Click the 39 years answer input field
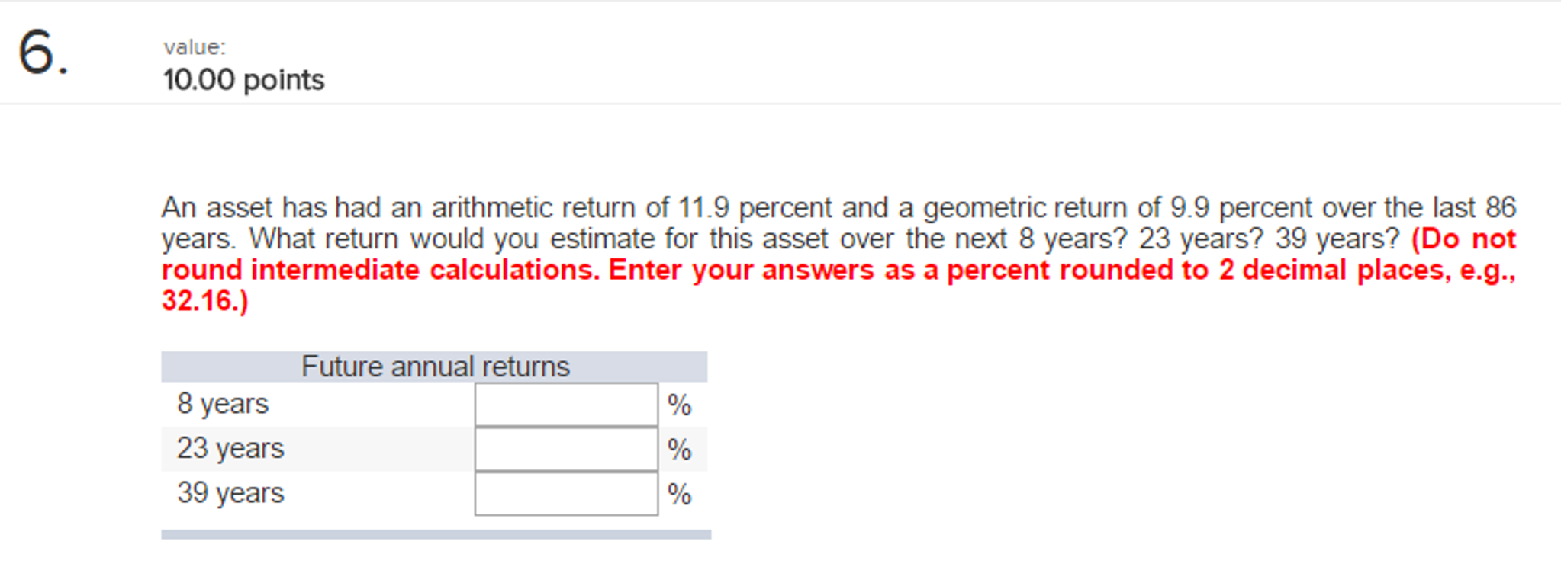Viewport: 1561px width, 586px height. (x=566, y=494)
